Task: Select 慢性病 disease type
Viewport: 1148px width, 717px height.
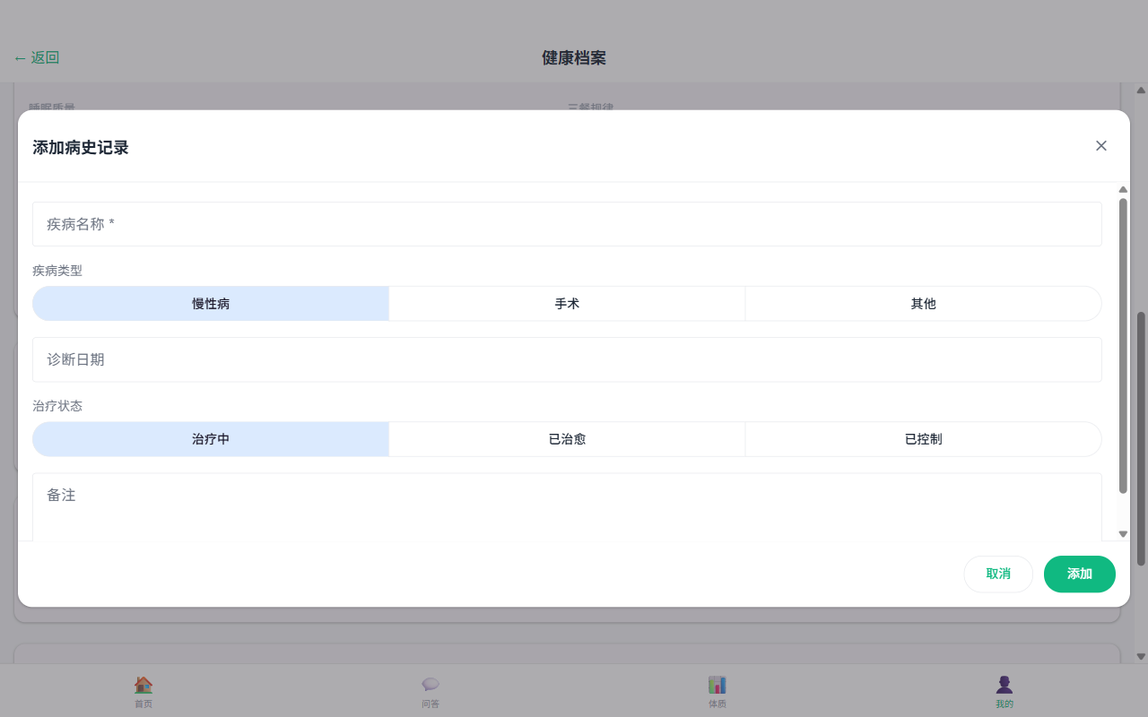Action: 211,304
